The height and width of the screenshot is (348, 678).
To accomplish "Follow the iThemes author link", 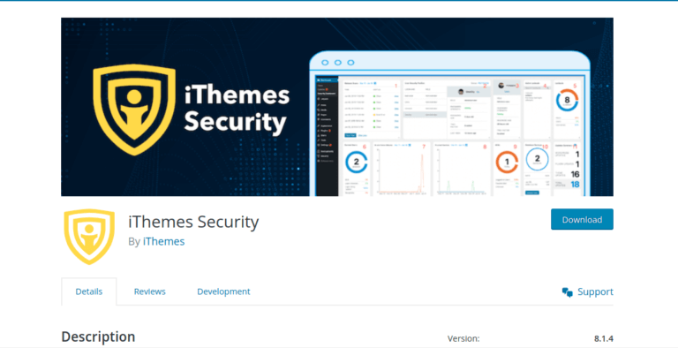I will tap(164, 241).
